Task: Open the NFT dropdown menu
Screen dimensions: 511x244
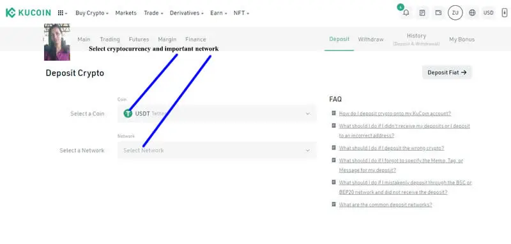Action: [241, 13]
